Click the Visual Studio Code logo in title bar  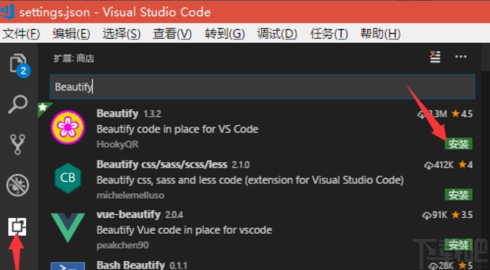pos(7,11)
